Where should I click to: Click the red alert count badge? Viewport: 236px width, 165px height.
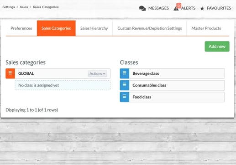point(178,5)
